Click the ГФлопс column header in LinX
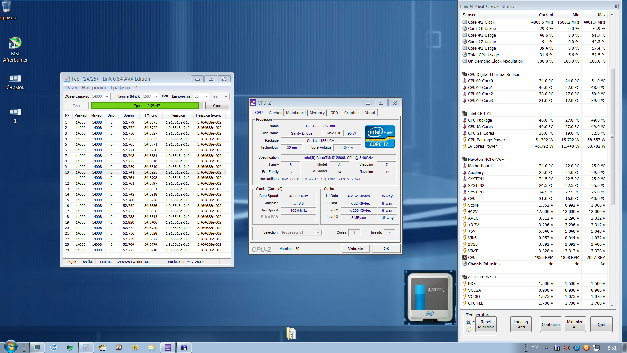The width and height of the screenshot is (627, 353). click(151, 115)
